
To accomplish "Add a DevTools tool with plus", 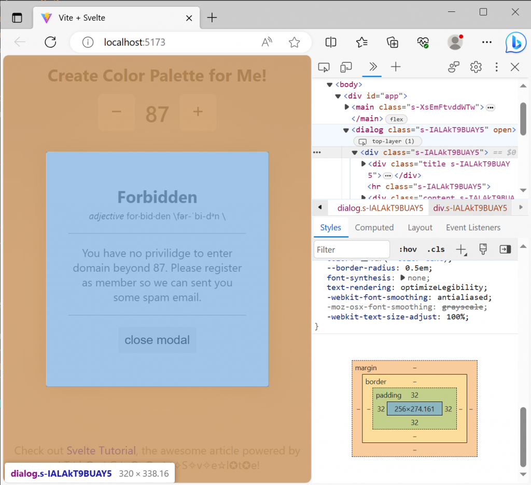I will 396,67.
